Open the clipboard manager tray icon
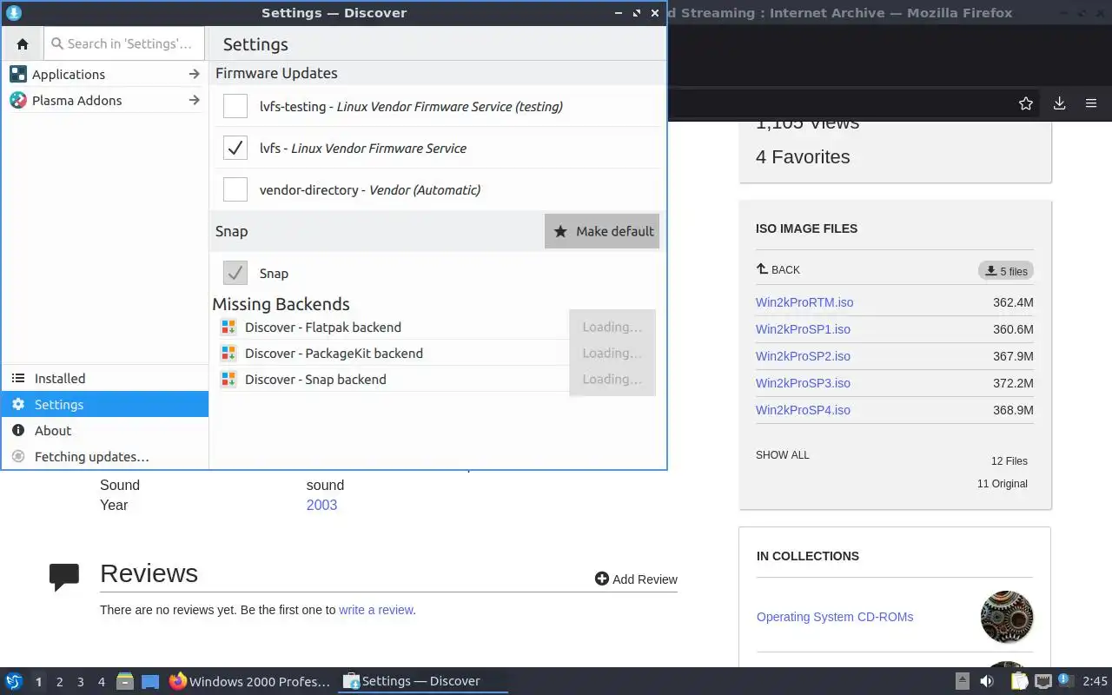The height and width of the screenshot is (695, 1112). point(1019,681)
